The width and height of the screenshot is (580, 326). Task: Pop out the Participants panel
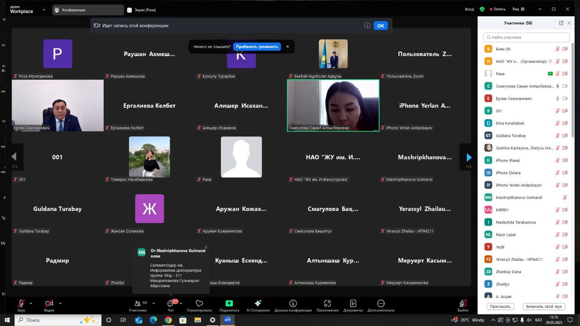(561, 23)
